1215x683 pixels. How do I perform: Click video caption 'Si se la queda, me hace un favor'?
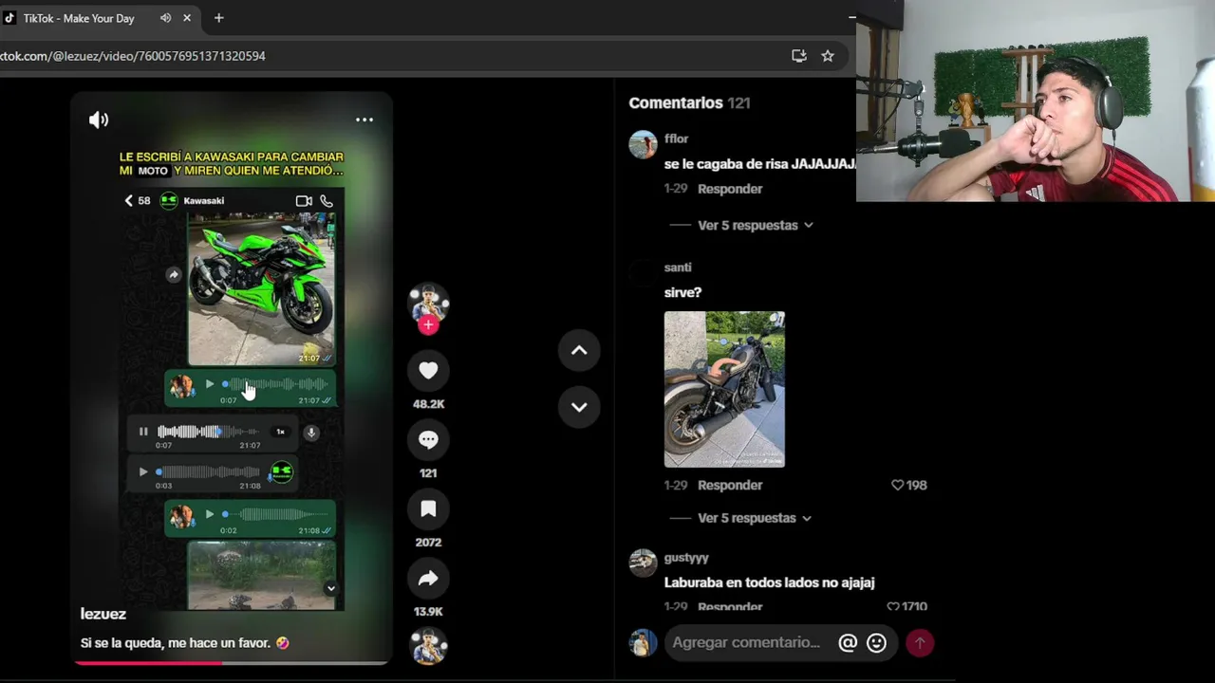(185, 643)
